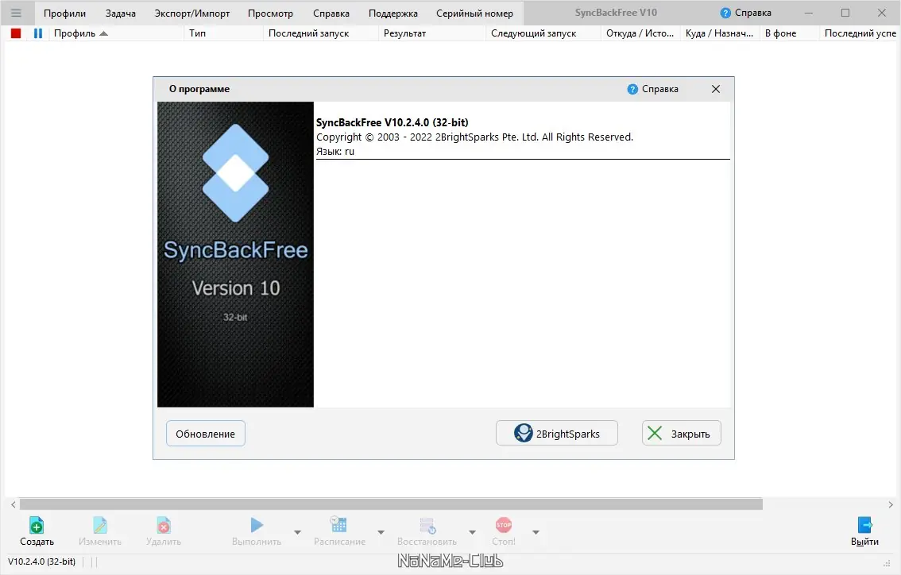901x575 pixels.
Task: Close the О программе dialog with X
Action: pos(715,89)
